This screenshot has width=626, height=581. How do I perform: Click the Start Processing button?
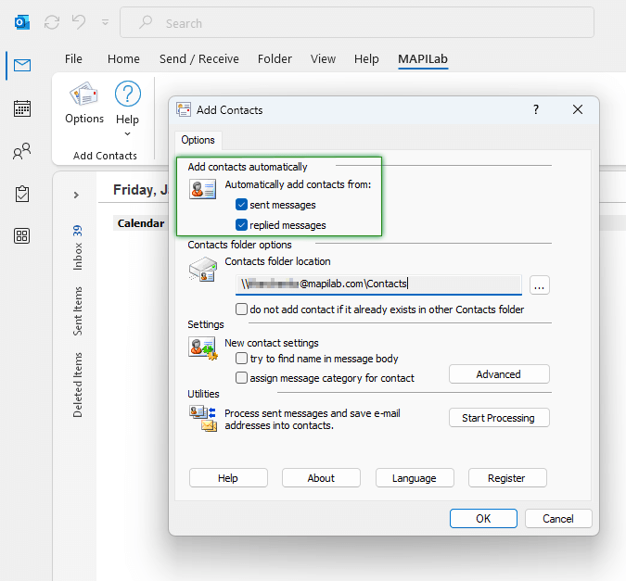click(x=499, y=418)
